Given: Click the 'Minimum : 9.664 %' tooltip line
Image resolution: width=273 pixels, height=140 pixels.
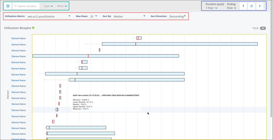Looking at the screenshot, I should (x=81, y=100).
